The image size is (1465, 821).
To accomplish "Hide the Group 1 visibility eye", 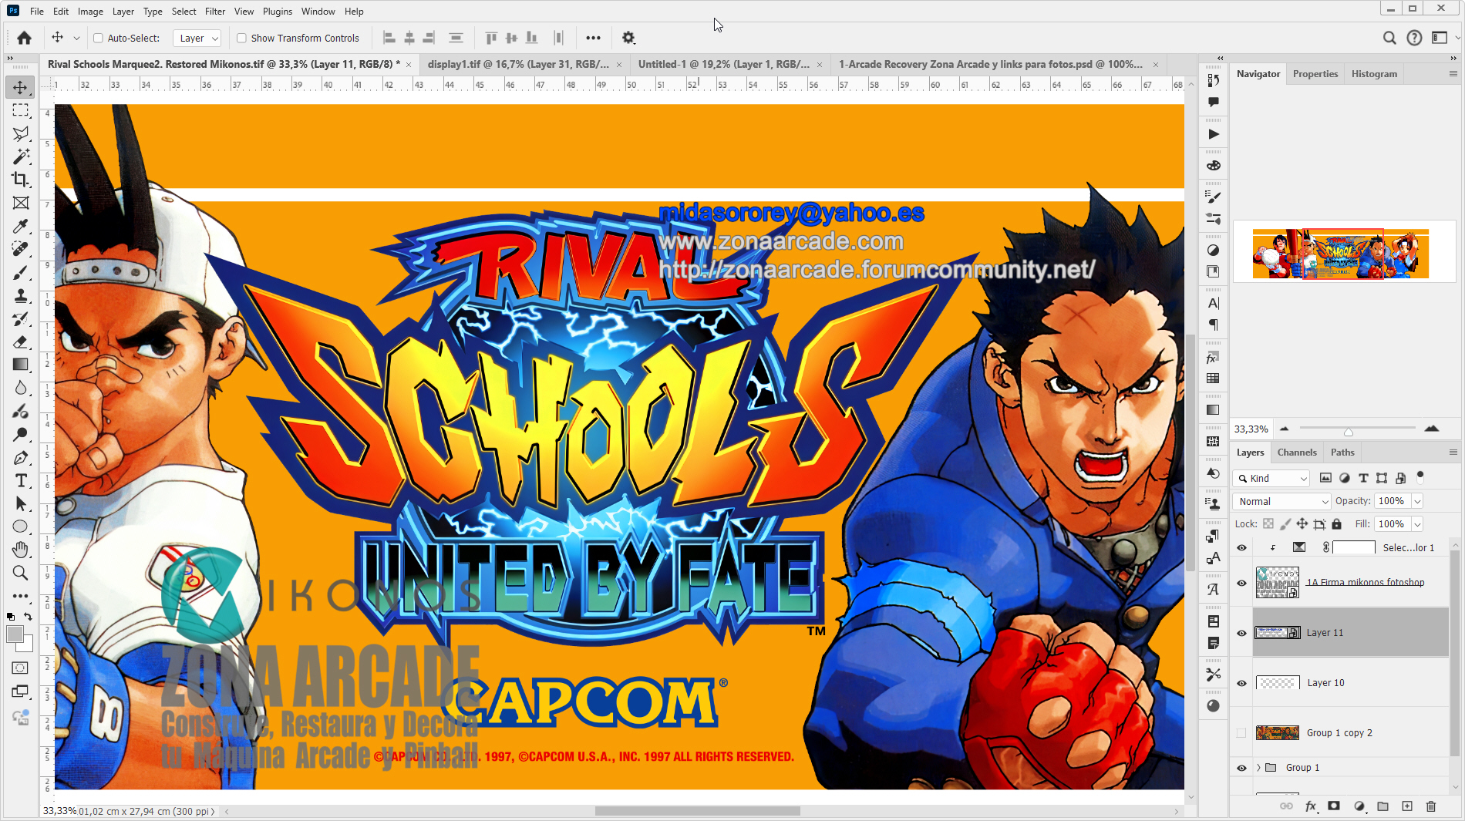I will (x=1241, y=768).
